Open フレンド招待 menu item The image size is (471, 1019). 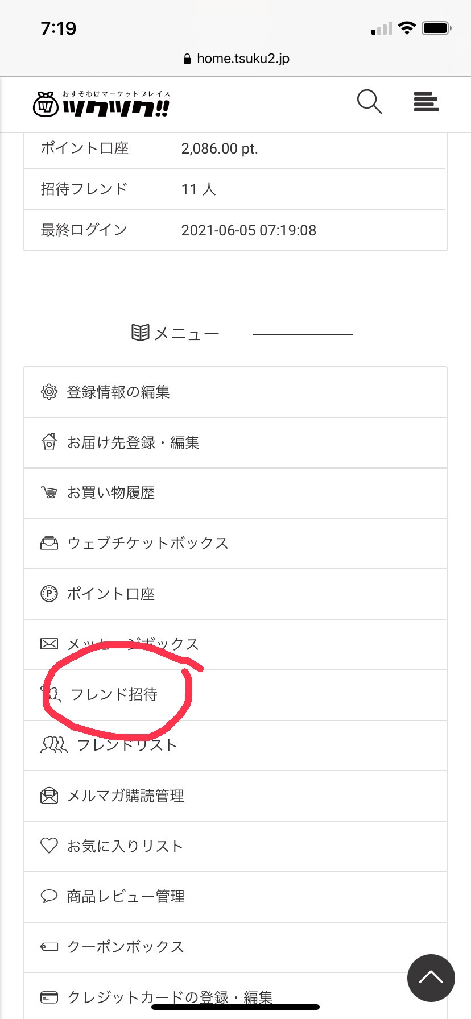click(114, 694)
